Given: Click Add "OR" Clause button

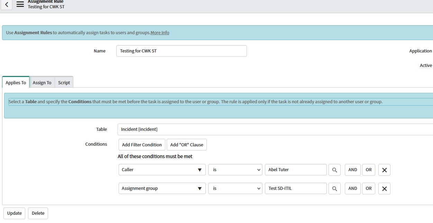Looking at the screenshot, I should click(x=187, y=145).
